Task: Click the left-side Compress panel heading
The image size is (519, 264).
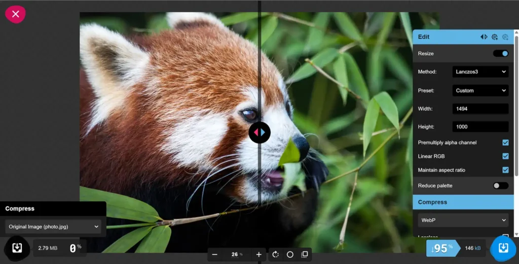Action: pyautogui.click(x=53, y=208)
